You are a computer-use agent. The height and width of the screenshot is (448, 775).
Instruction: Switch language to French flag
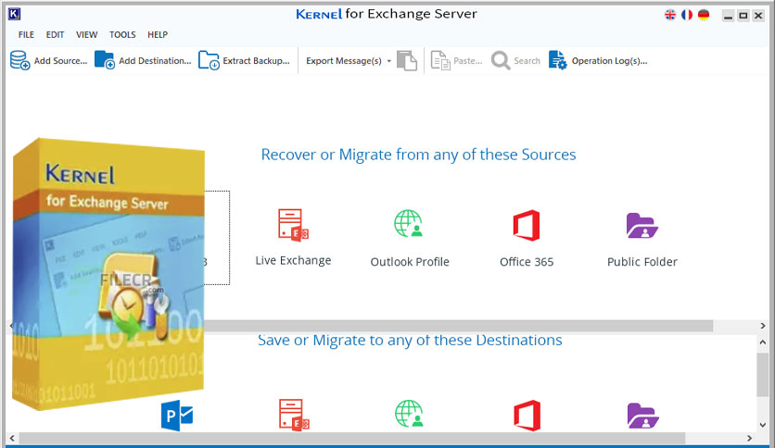pos(687,15)
